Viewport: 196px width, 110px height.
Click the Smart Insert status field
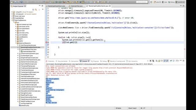(x=132, y=108)
